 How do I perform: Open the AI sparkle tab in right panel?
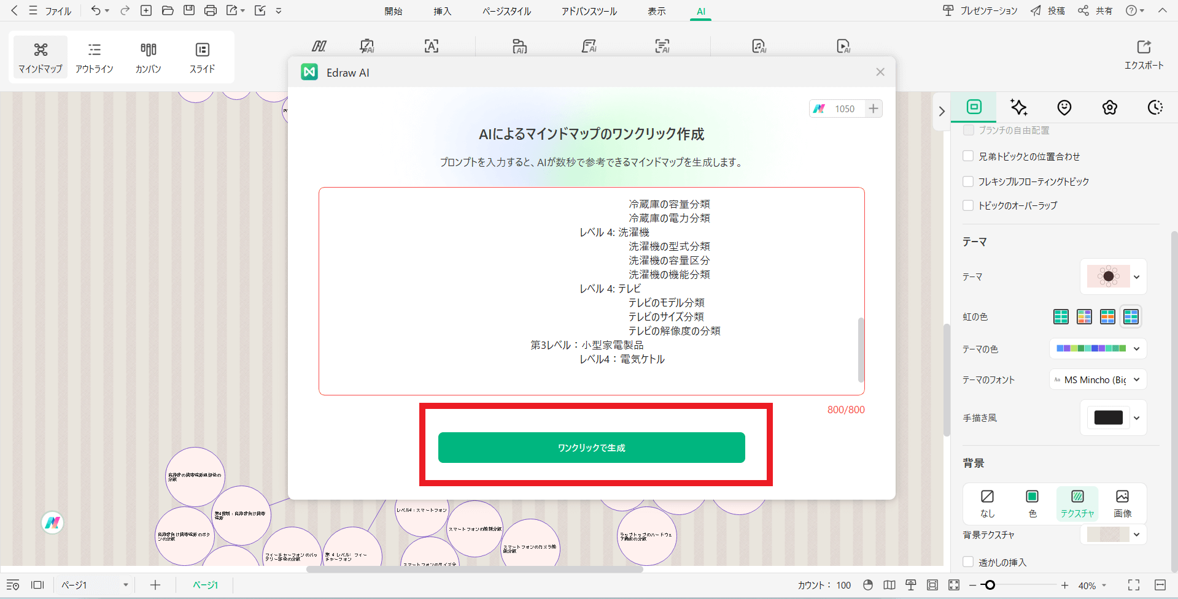[1019, 107]
